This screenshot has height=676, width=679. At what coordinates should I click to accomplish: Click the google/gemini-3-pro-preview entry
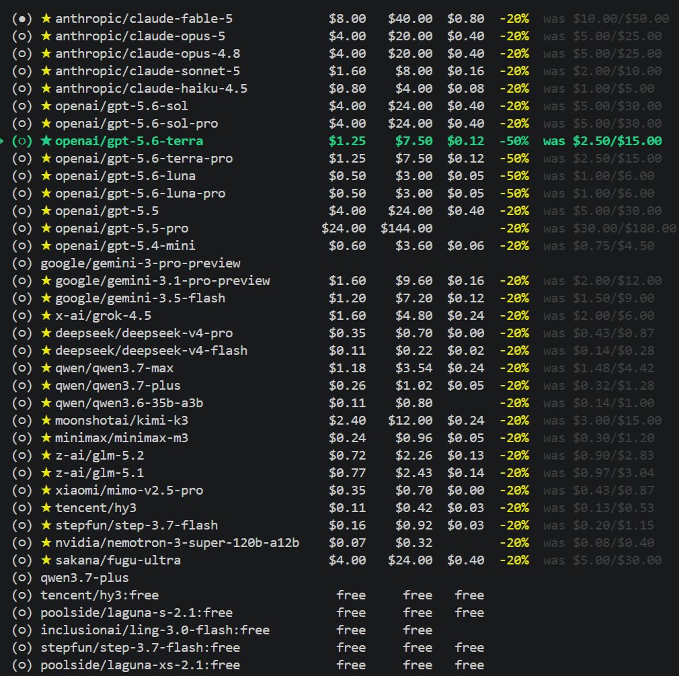pos(141,263)
